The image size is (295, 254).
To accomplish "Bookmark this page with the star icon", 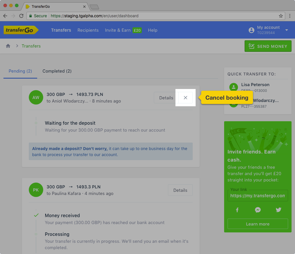I will (281, 16).
